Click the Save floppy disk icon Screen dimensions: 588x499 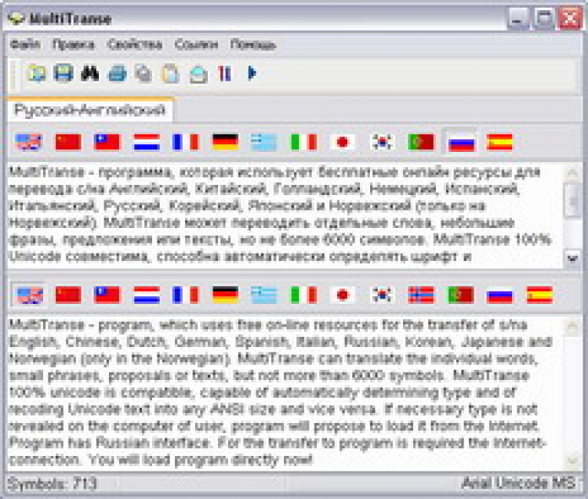[x=63, y=73]
